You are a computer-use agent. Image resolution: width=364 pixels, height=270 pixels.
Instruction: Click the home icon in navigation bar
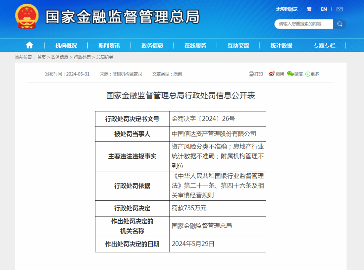(29, 45)
